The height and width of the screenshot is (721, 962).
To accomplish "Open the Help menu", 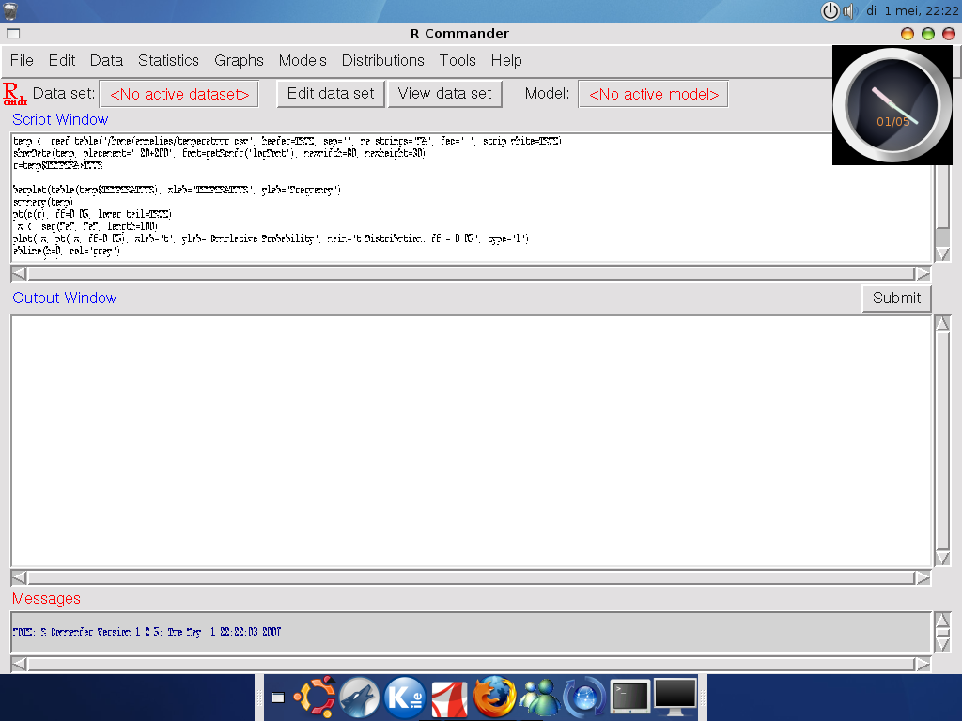I will tap(506, 61).
